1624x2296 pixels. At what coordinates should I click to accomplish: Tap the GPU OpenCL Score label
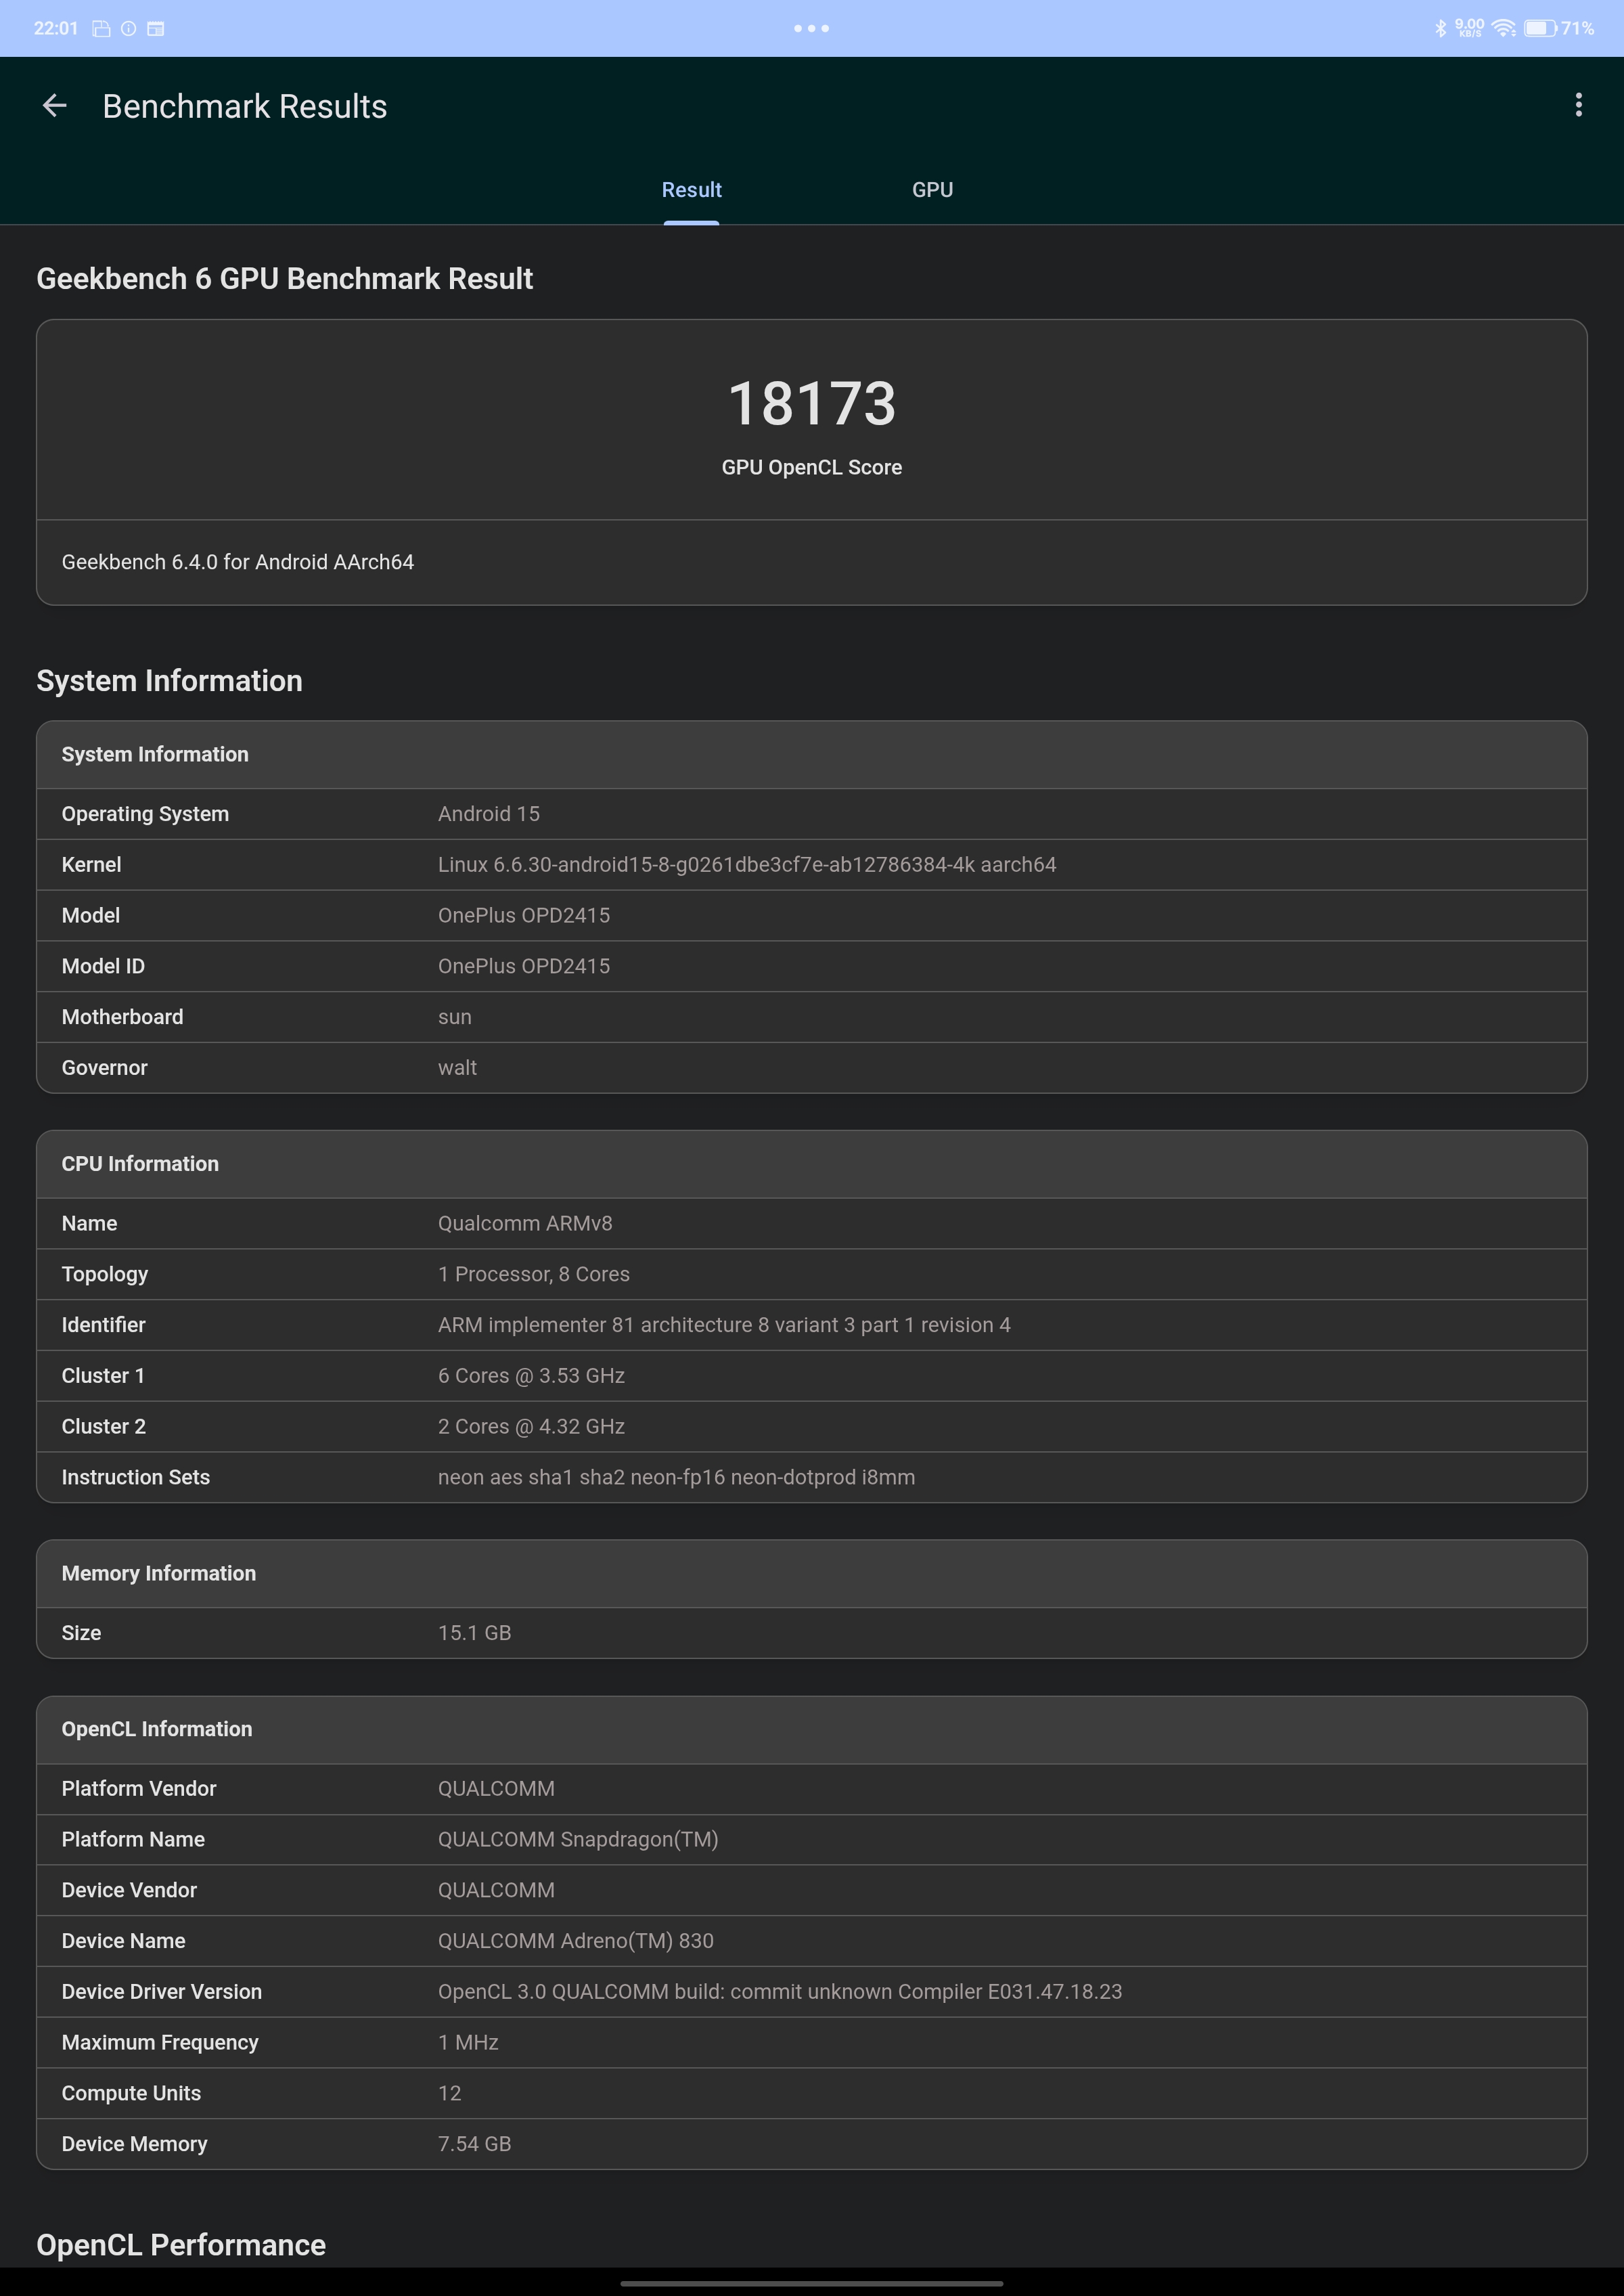[811, 467]
